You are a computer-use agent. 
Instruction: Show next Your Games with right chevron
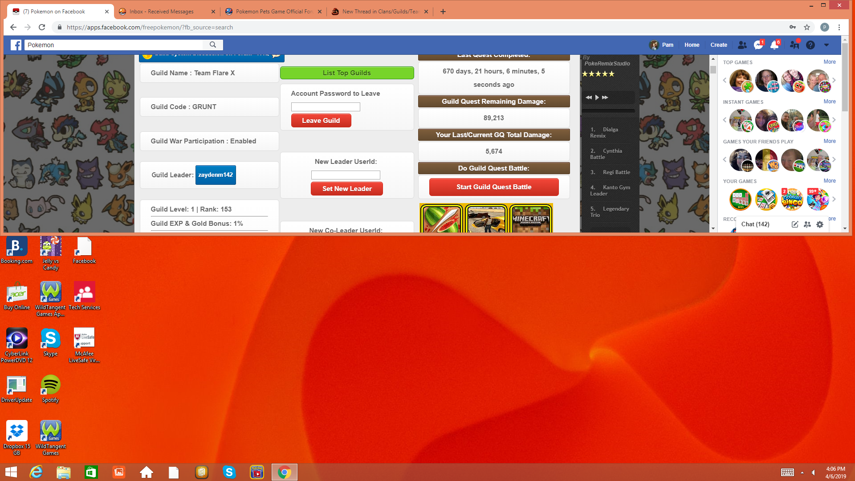[834, 200]
